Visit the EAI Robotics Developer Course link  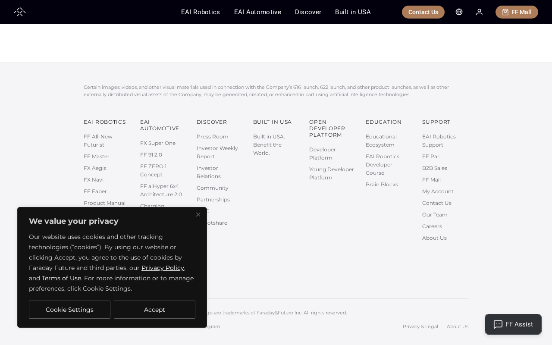tap(383, 165)
